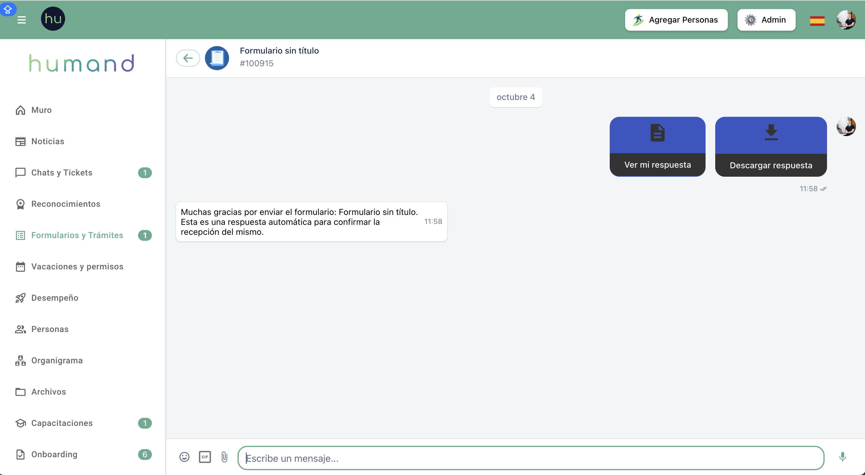Click the form clipboard avatar icon

(x=217, y=58)
